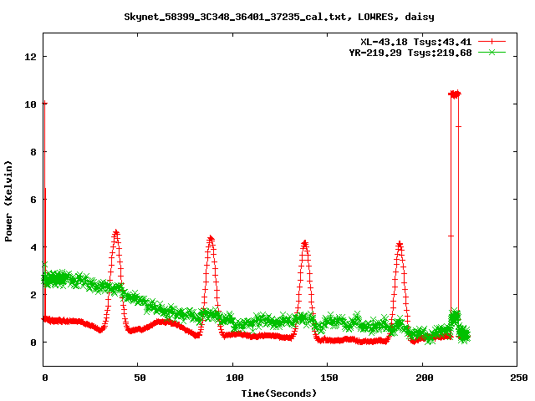
Task: Click the first red peak near 38 seconds
Action: tap(116, 233)
